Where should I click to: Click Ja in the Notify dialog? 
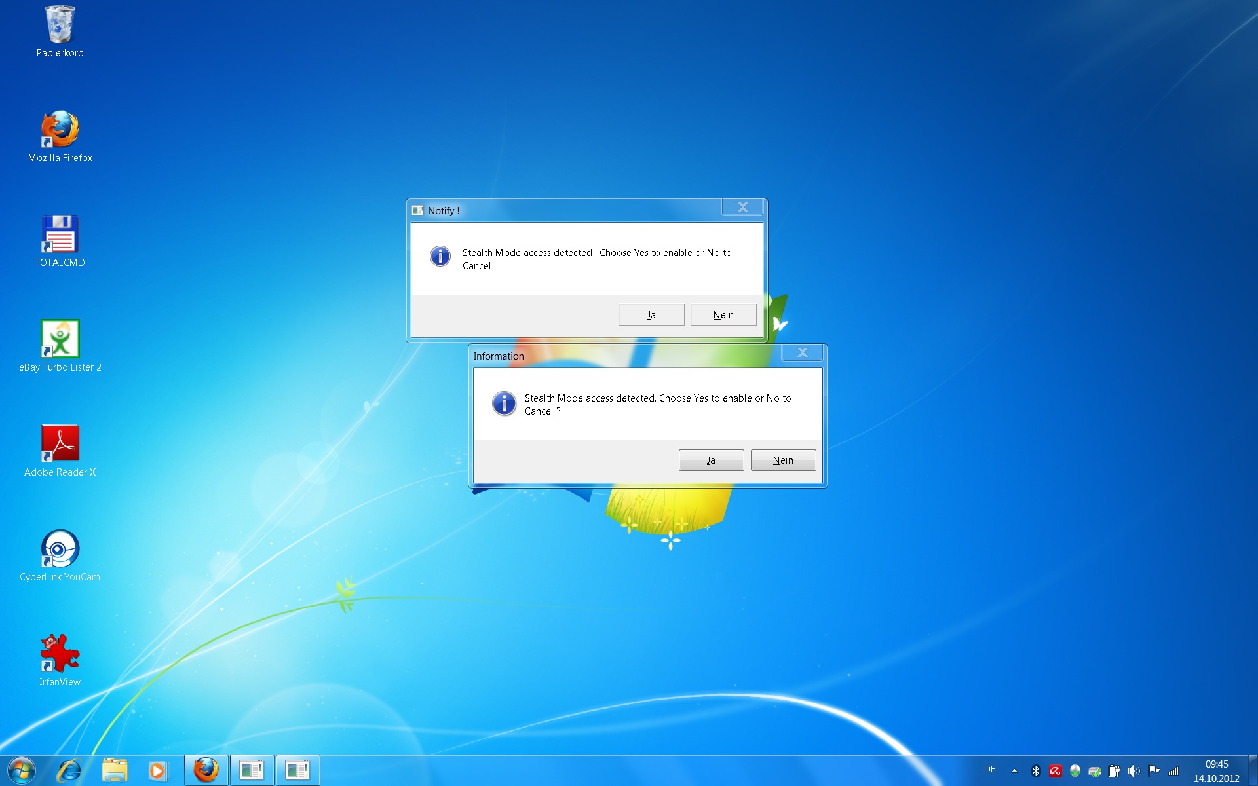coord(651,314)
